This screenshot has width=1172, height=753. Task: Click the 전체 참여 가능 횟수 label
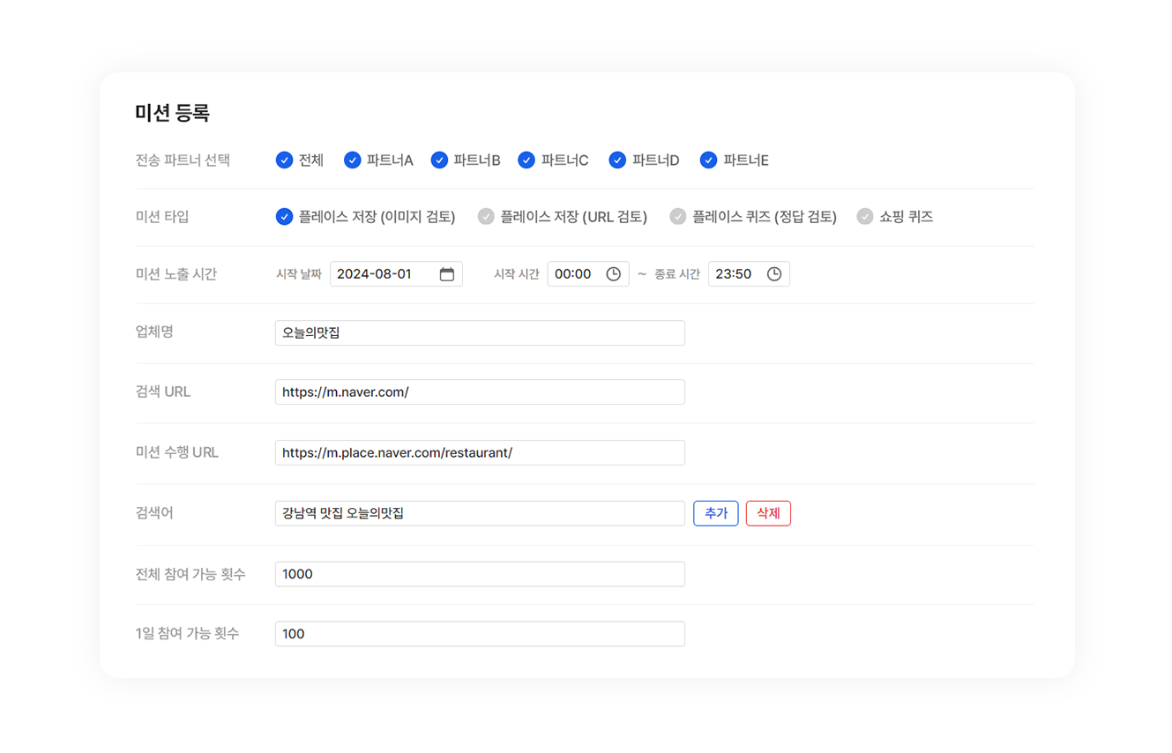190,574
